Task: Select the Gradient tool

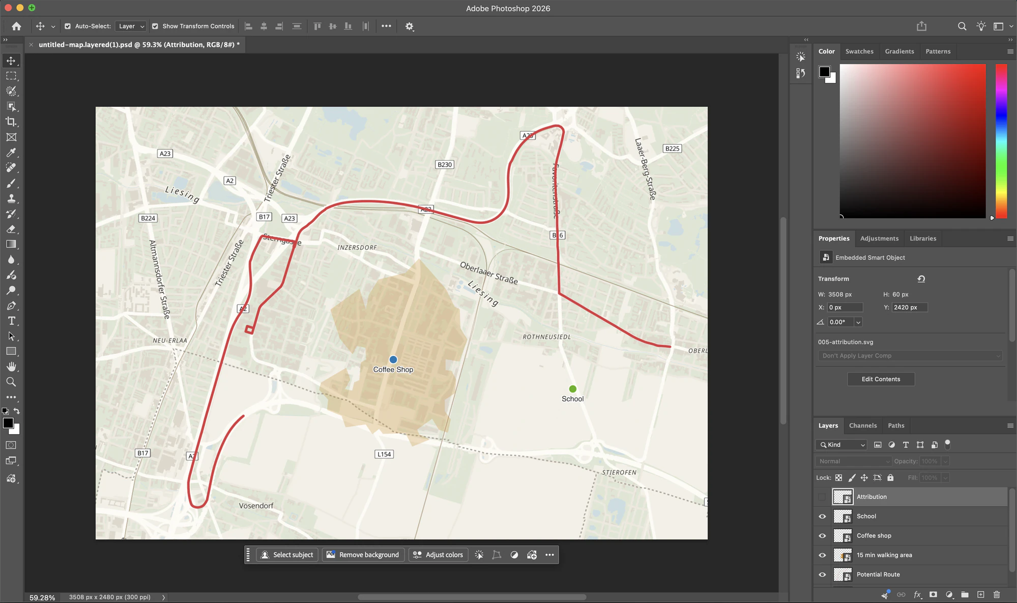Action: click(x=11, y=244)
